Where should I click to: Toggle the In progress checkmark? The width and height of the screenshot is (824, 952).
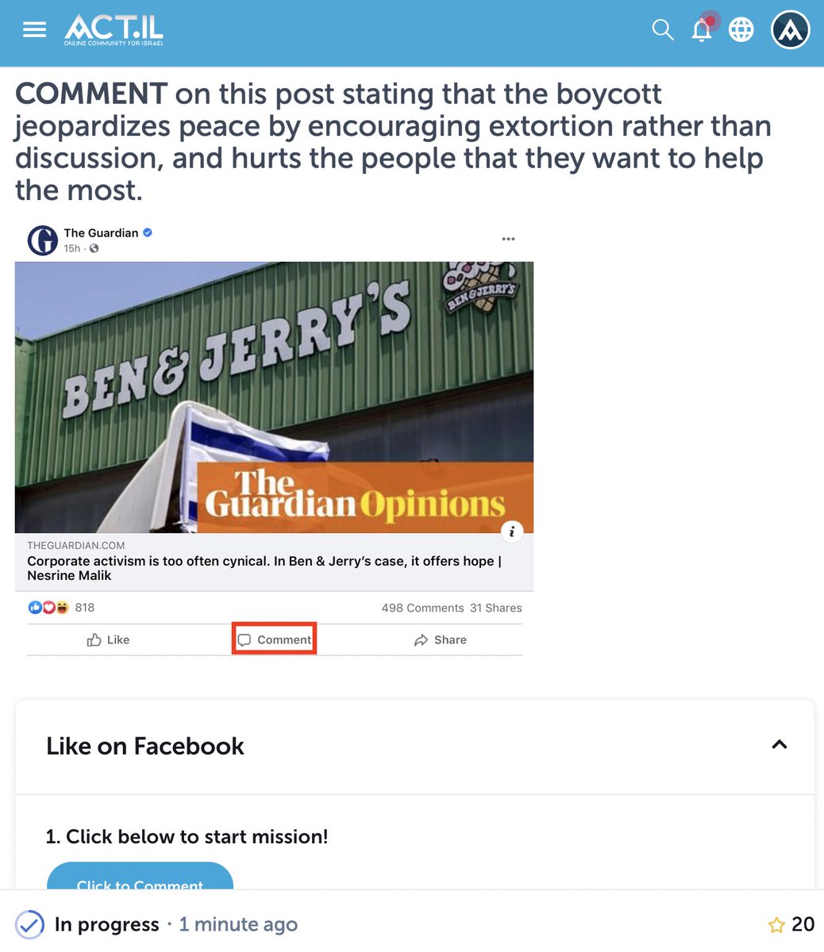pyautogui.click(x=29, y=924)
